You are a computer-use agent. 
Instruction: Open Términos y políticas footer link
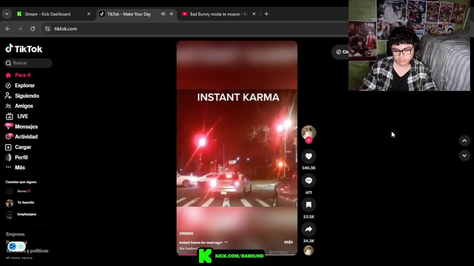click(x=27, y=251)
